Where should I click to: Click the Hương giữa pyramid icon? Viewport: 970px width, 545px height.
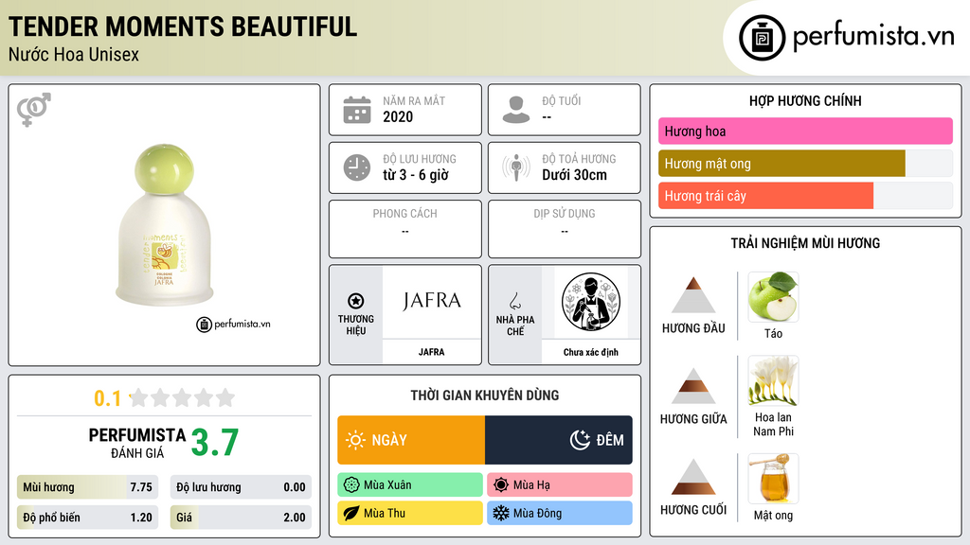pos(693,386)
